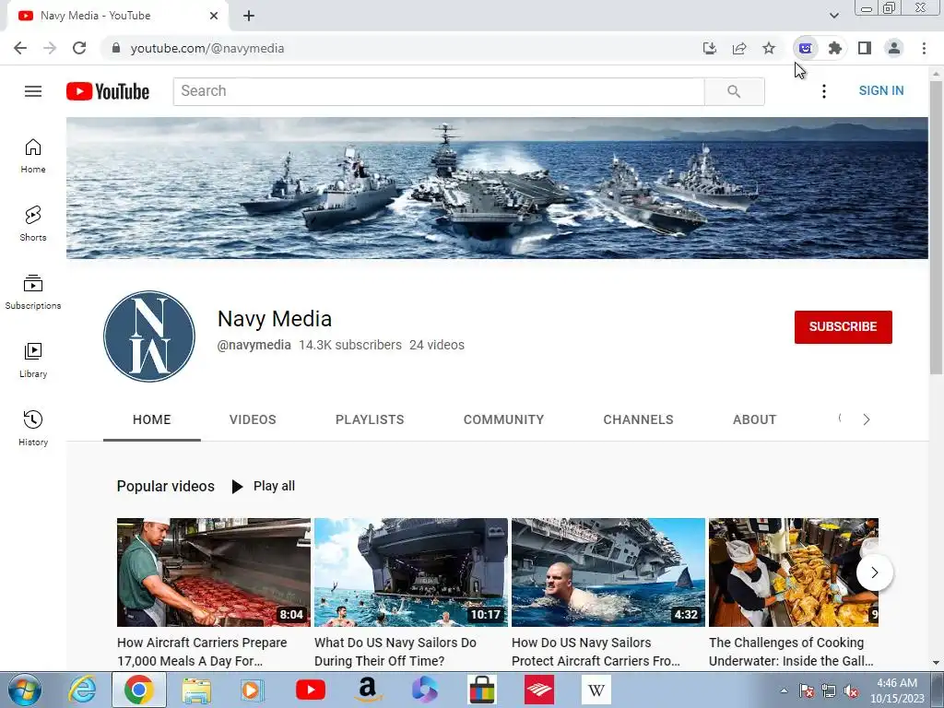Open File Explorer folder on taskbar
Image resolution: width=944 pixels, height=708 pixels.
[196, 690]
